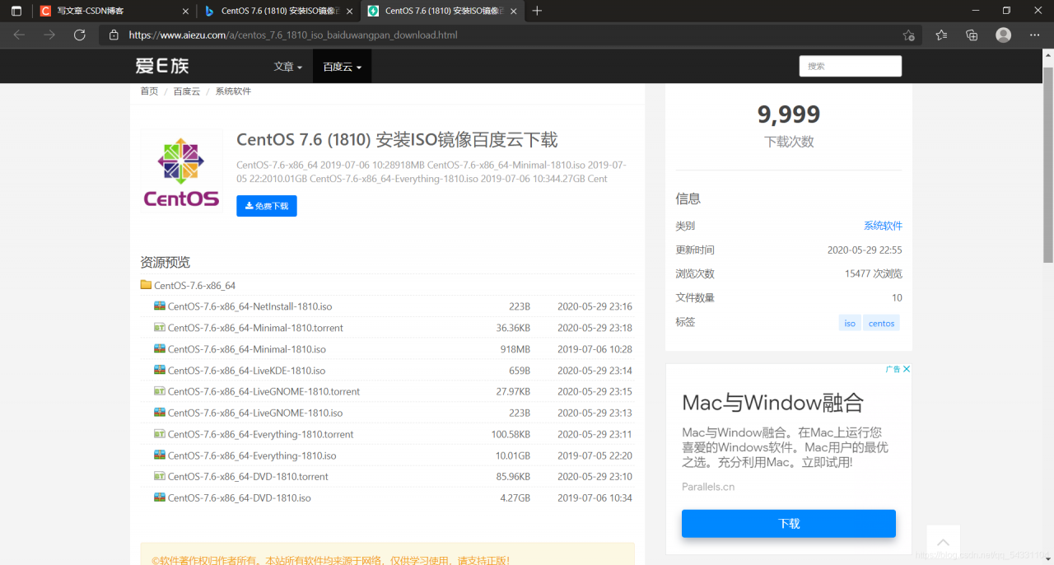
Task: Click the site lock icon in address bar
Action: coord(114,35)
